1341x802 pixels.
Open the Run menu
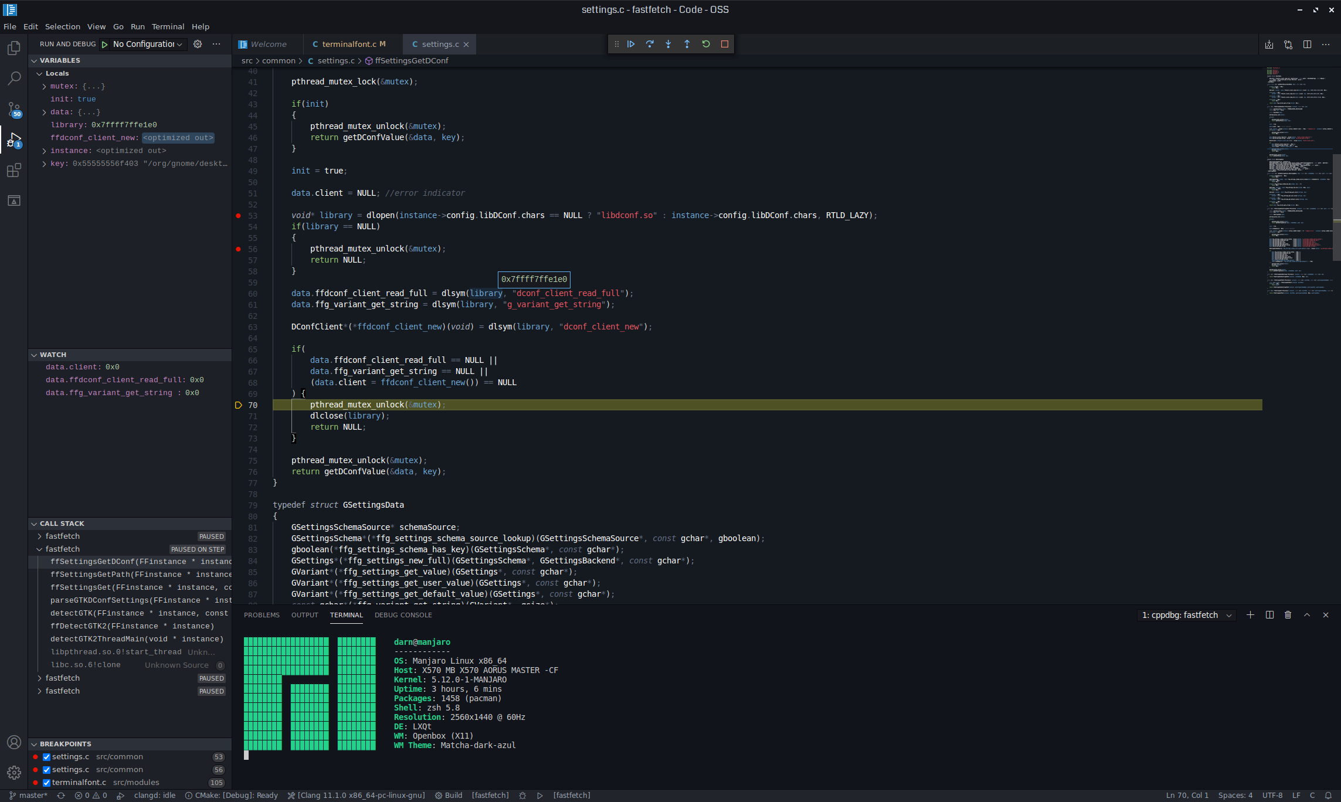click(137, 26)
